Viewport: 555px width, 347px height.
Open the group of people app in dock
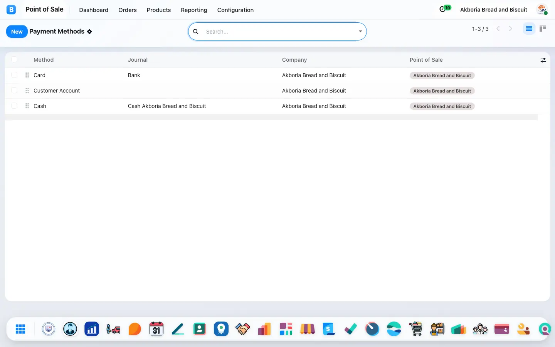480,329
